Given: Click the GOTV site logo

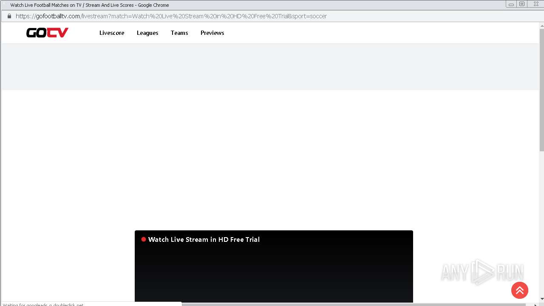Looking at the screenshot, I should (47, 33).
